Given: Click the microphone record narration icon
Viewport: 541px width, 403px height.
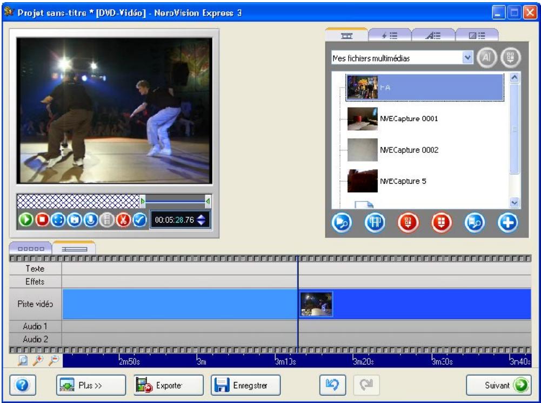Looking at the screenshot, I should tap(91, 220).
